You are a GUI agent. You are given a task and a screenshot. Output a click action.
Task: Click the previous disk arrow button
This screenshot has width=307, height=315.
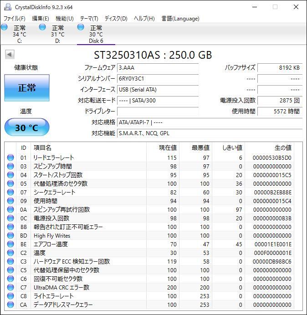tap(10, 55)
